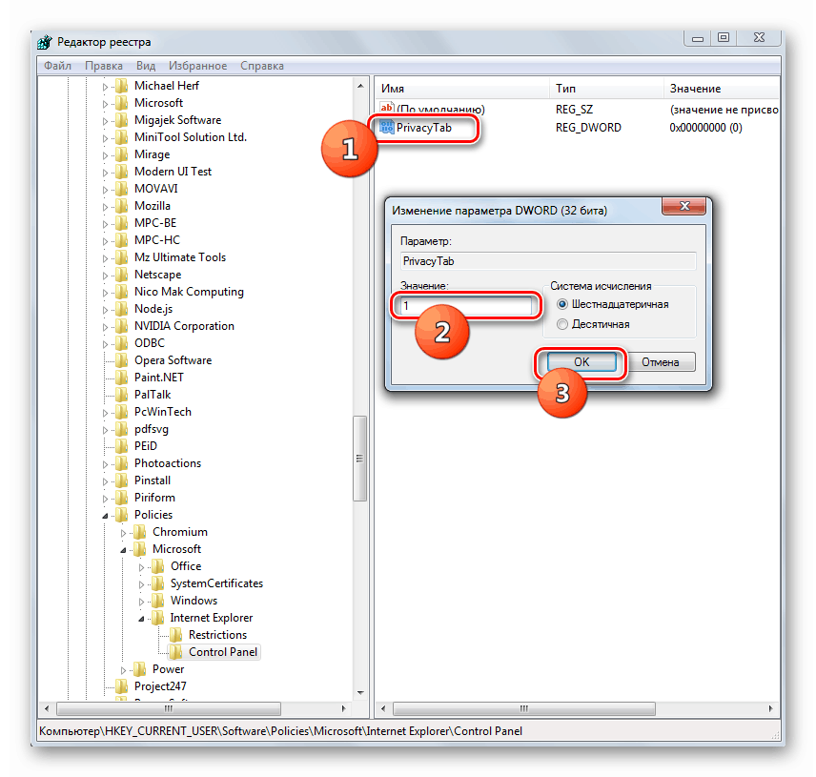Open the Вид menu
The image size is (816, 777).
[146, 66]
